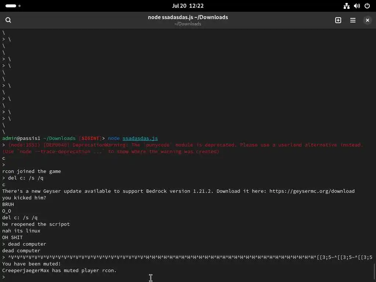The height and width of the screenshot is (282, 376).
Task: Click the 'BRUH' chat line
Action: (8, 204)
